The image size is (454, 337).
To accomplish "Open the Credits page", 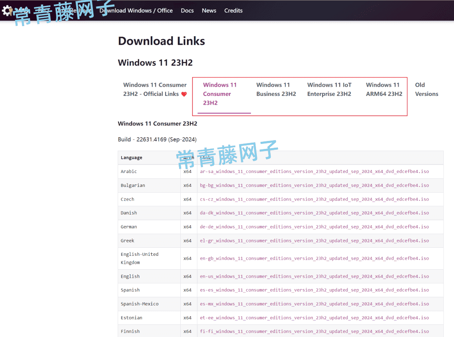I will click(233, 11).
